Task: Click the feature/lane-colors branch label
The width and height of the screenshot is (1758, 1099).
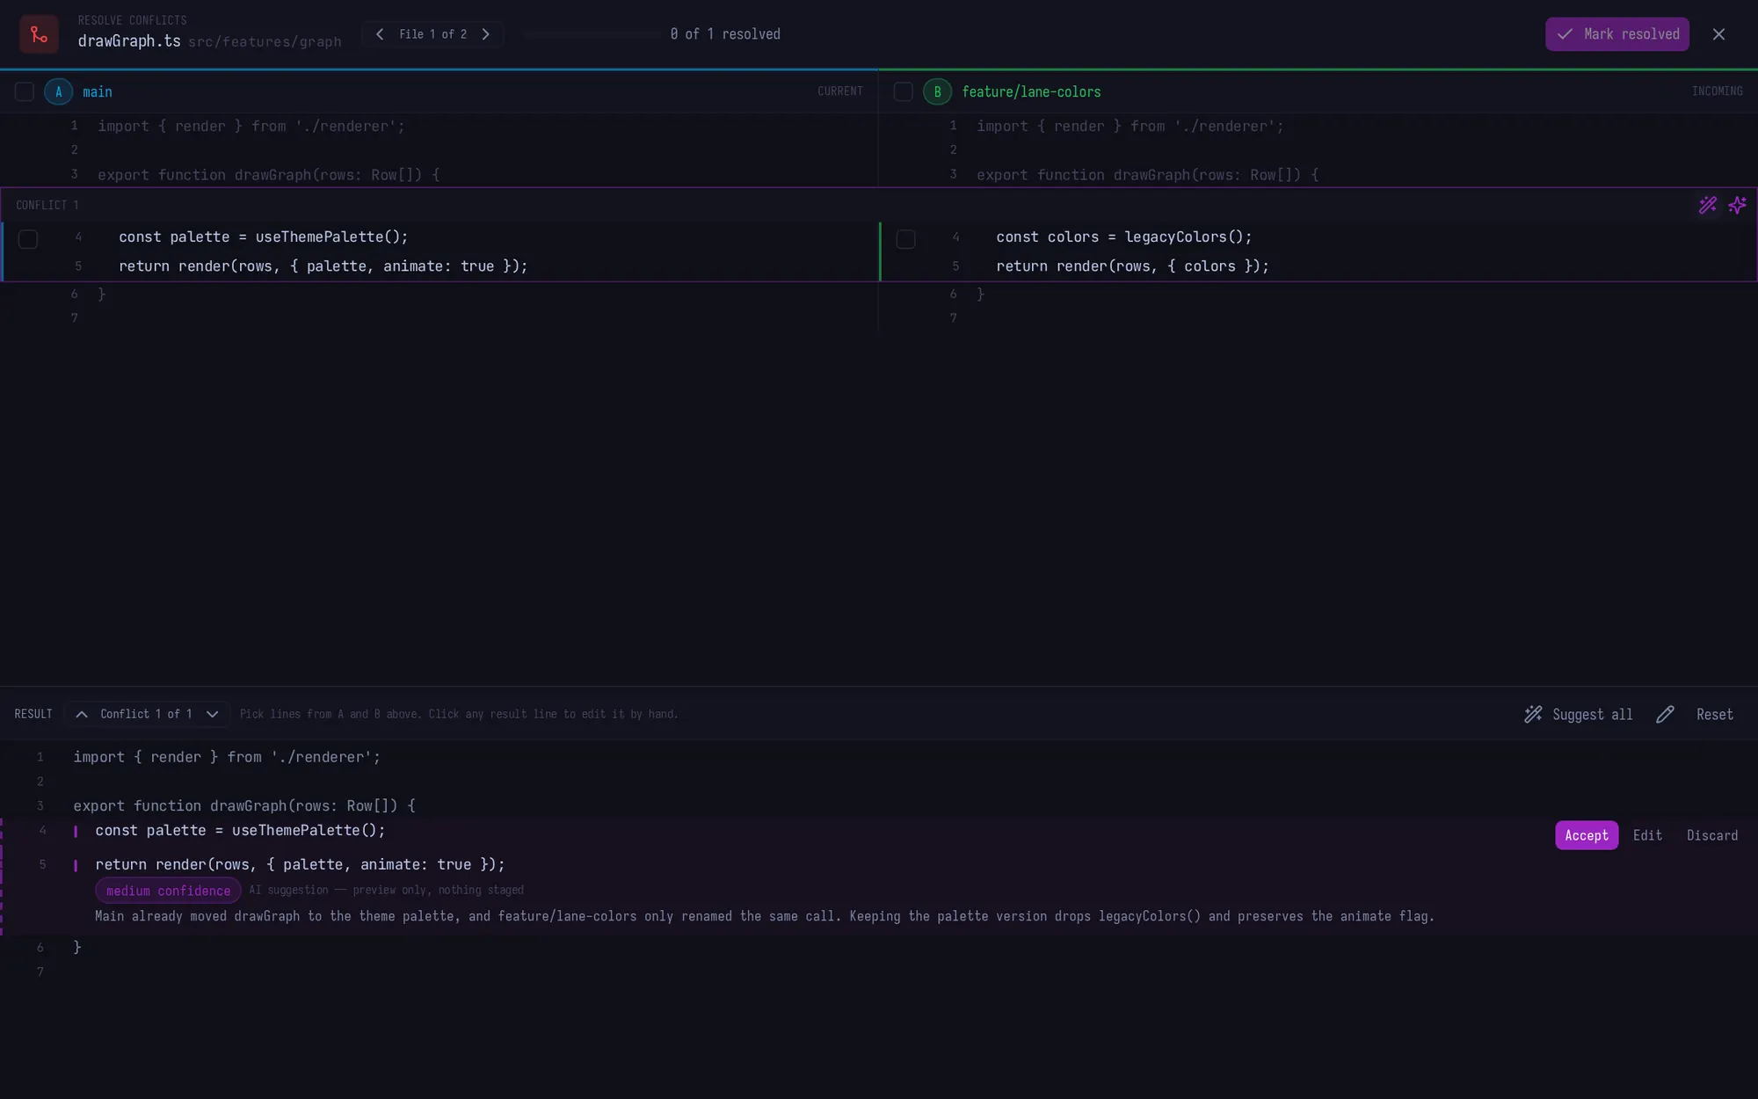Action: coord(1031,91)
